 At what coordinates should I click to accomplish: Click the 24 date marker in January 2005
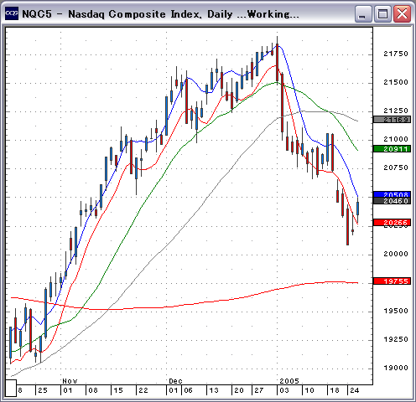[x=354, y=390]
